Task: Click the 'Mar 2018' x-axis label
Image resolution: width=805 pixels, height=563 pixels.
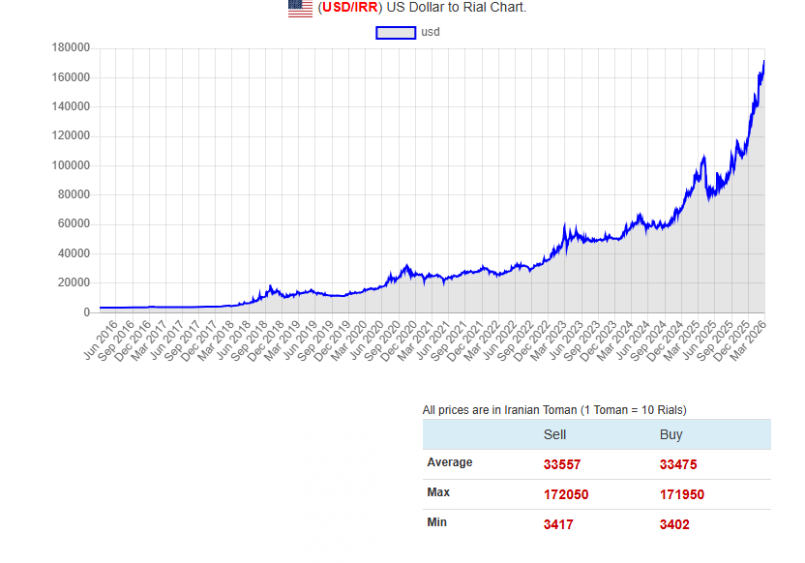Action: point(216,340)
